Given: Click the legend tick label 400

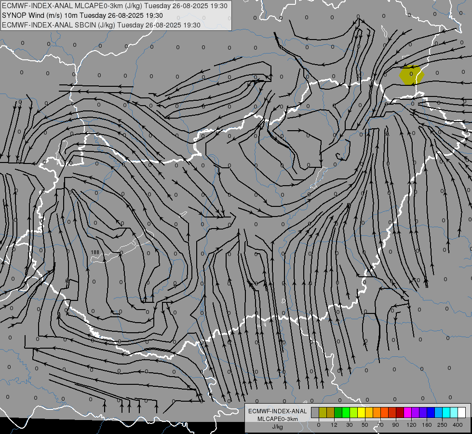Looking at the screenshot, I should click(458, 425).
